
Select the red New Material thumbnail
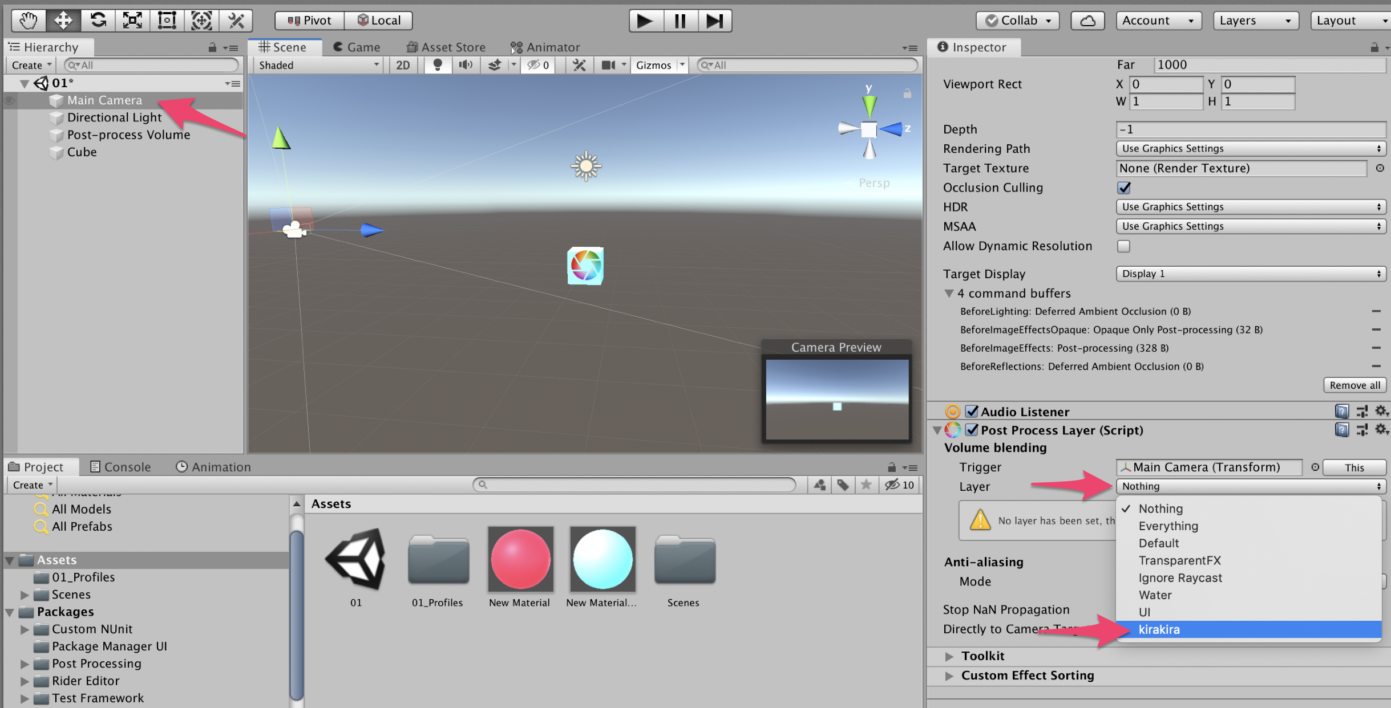pos(520,559)
